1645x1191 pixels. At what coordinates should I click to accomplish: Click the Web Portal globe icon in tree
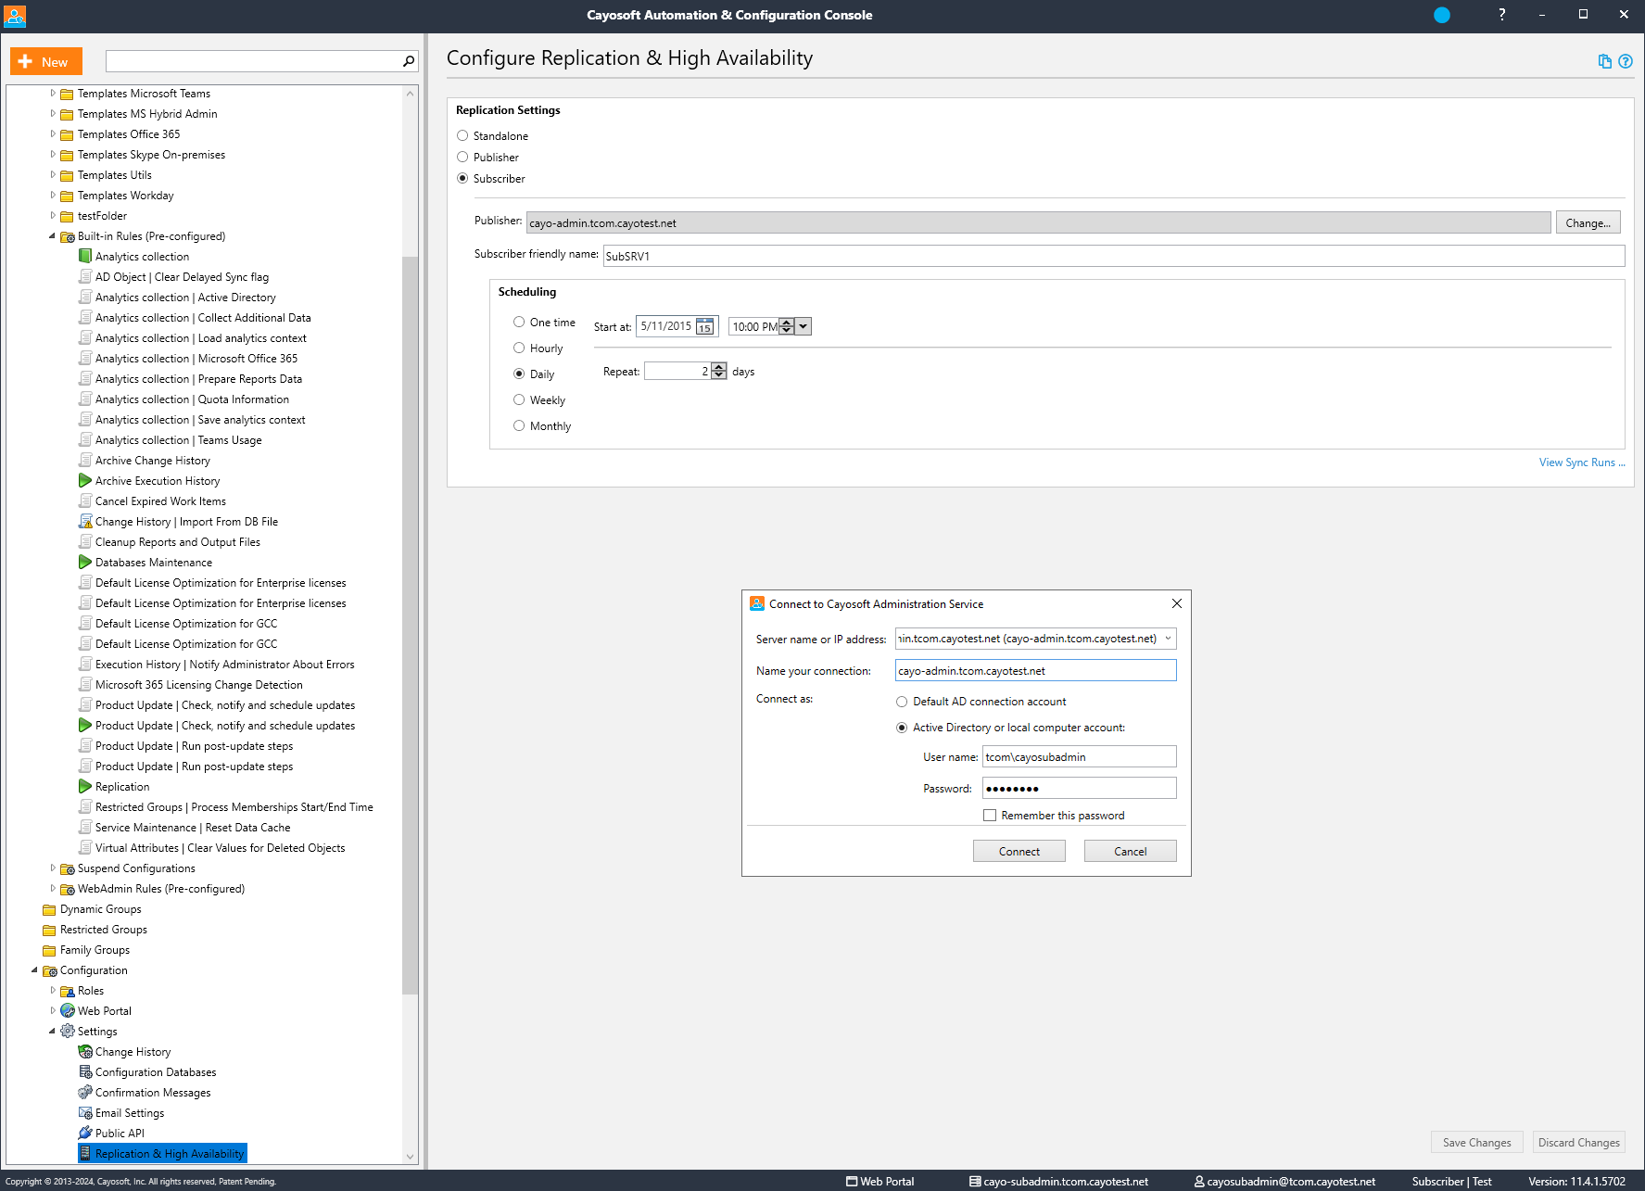click(x=68, y=1011)
